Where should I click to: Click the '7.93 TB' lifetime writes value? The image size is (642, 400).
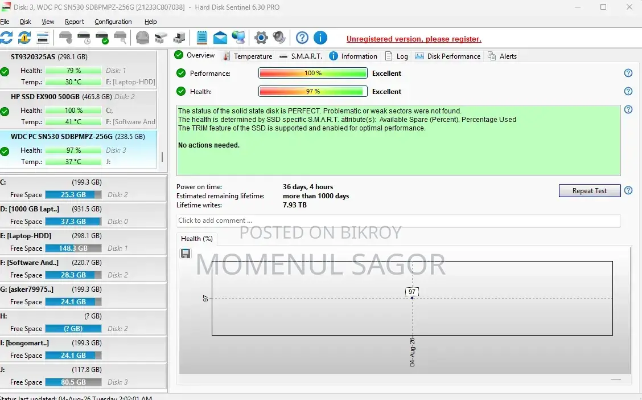click(x=295, y=205)
